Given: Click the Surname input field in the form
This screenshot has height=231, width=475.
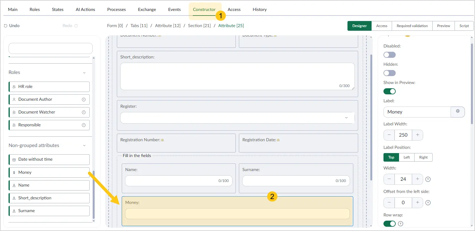Looking at the screenshot, I should [296, 181].
